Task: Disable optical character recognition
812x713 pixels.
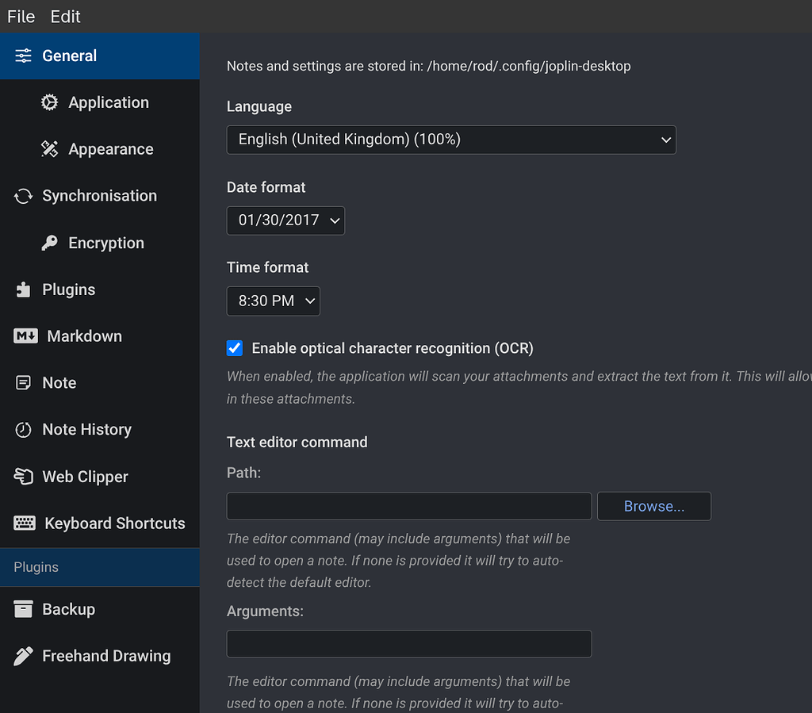Action: click(234, 348)
